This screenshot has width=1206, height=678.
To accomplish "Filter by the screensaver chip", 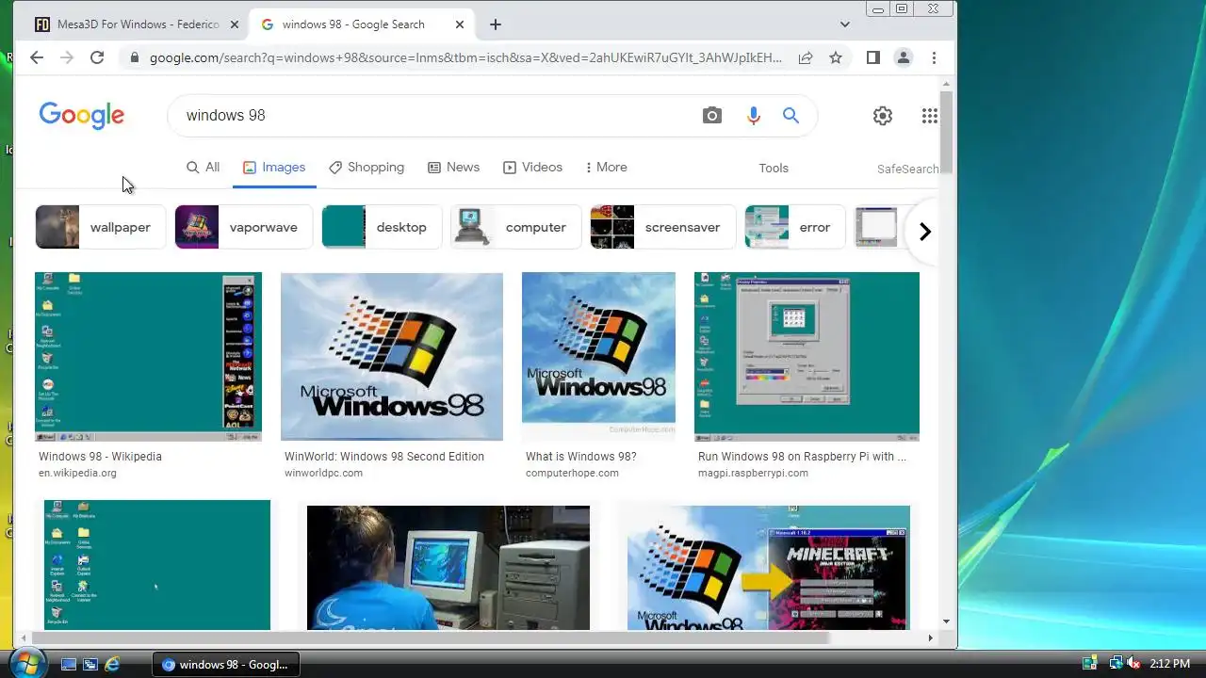I will (x=662, y=227).
